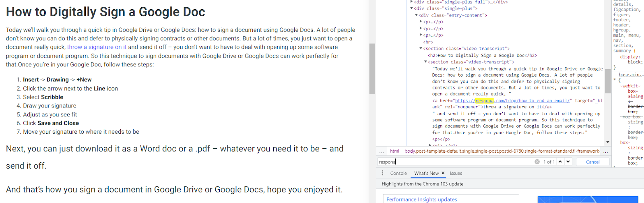Expand the third collapsed <p> node
The image size is (644, 203).
[x=421, y=35]
